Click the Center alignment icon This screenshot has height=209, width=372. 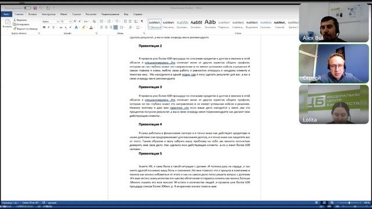point(106,27)
